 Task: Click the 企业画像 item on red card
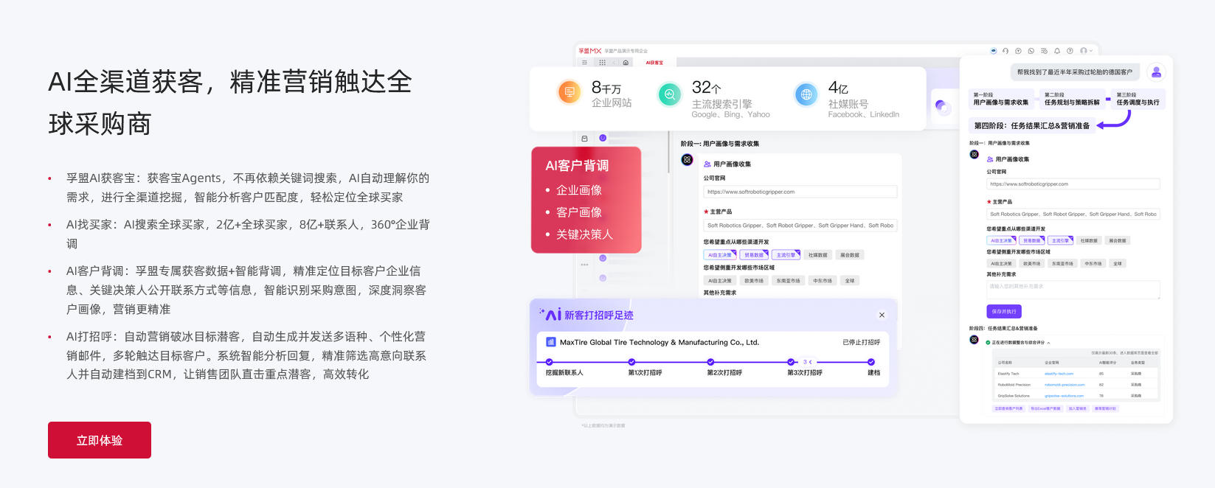point(579,190)
